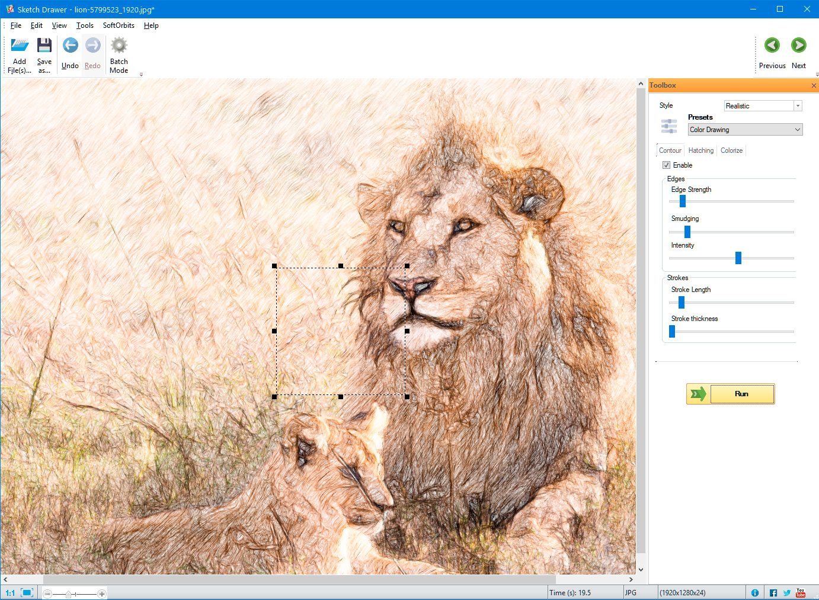Open the Style dropdown
The width and height of the screenshot is (819, 600).
point(798,106)
